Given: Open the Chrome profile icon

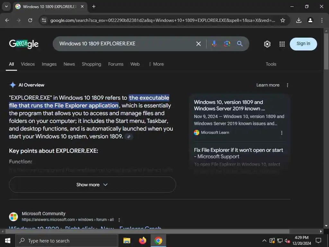Looking at the screenshot, I should tap(310, 20).
